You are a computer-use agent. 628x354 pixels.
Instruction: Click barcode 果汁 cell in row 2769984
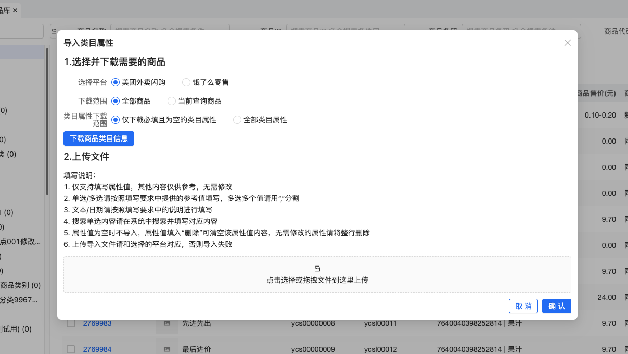pos(478,349)
